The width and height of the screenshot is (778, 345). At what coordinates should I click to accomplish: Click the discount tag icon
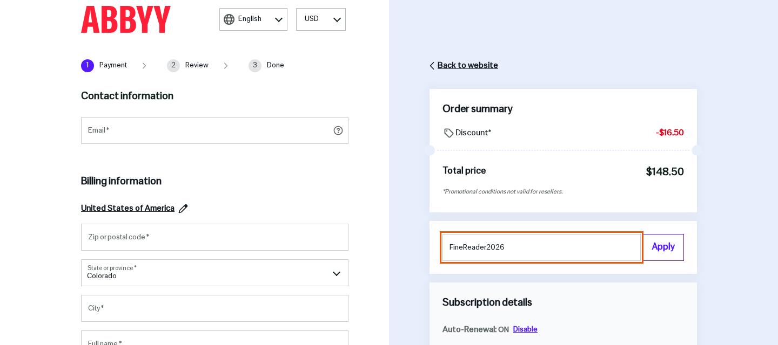point(448,133)
